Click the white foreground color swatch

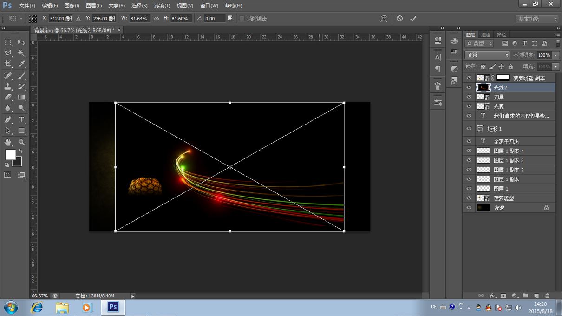(10, 154)
